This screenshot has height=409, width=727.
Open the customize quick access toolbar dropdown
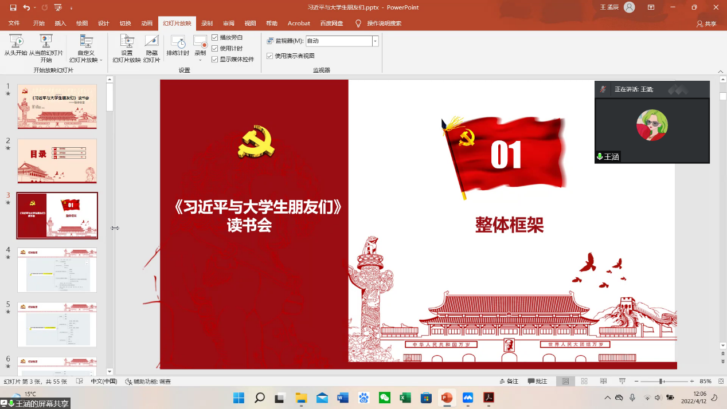point(71,8)
